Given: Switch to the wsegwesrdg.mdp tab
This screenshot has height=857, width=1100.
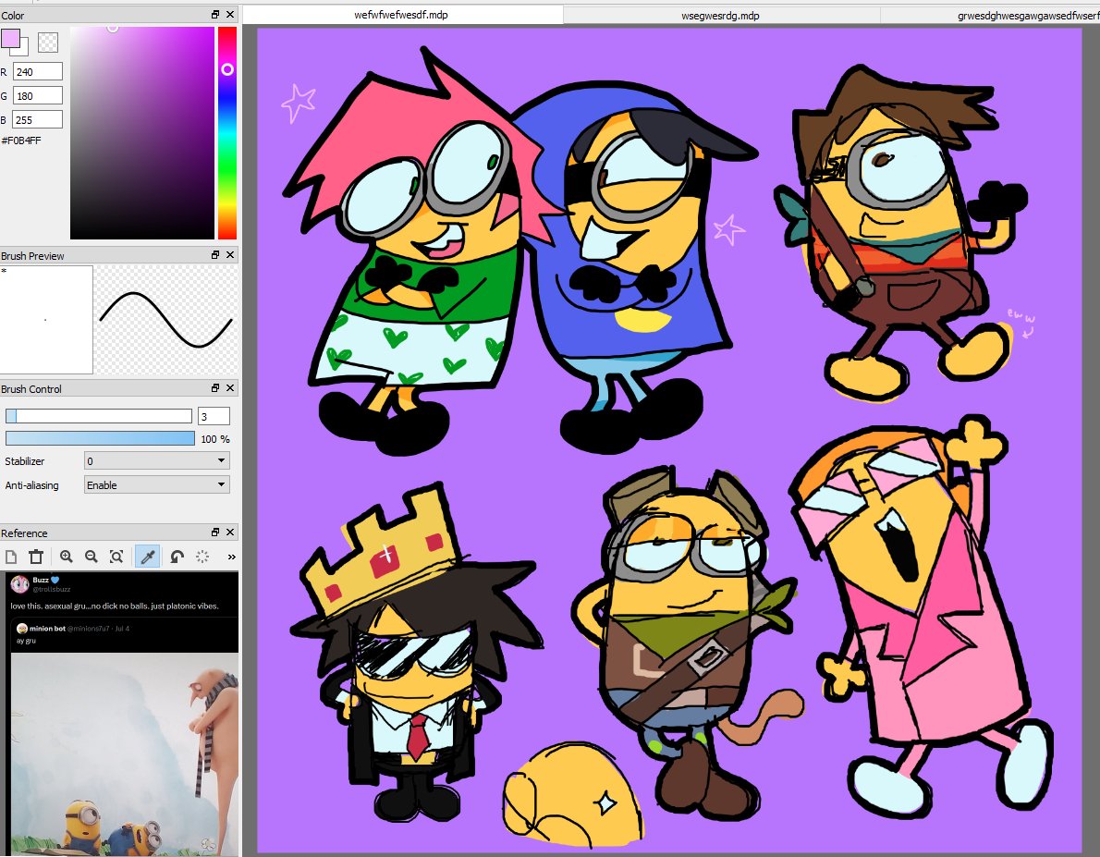Looking at the screenshot, I should [x=720, y=16].
